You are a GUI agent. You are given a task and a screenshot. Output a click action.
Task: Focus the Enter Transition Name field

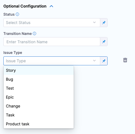coord(52,42)
